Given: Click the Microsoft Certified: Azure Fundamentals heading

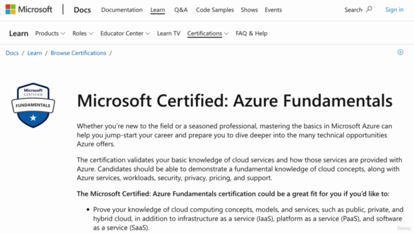Looking at the screenshot, I should [x=235, y=101].
